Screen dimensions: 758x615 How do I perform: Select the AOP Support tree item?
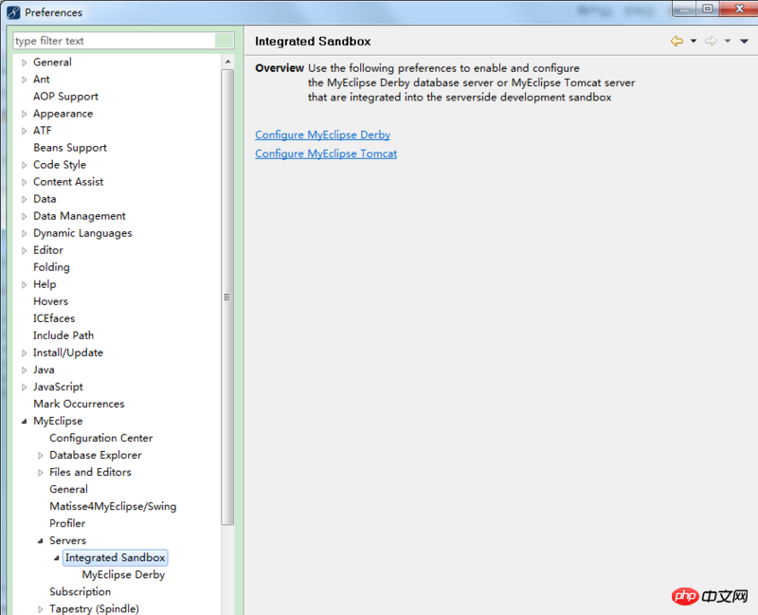[x=65, y=97]
